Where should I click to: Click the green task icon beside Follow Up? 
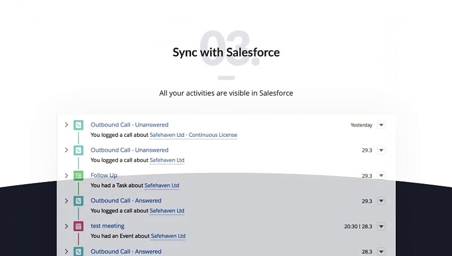pyautogui.click(x=79, y=176)
